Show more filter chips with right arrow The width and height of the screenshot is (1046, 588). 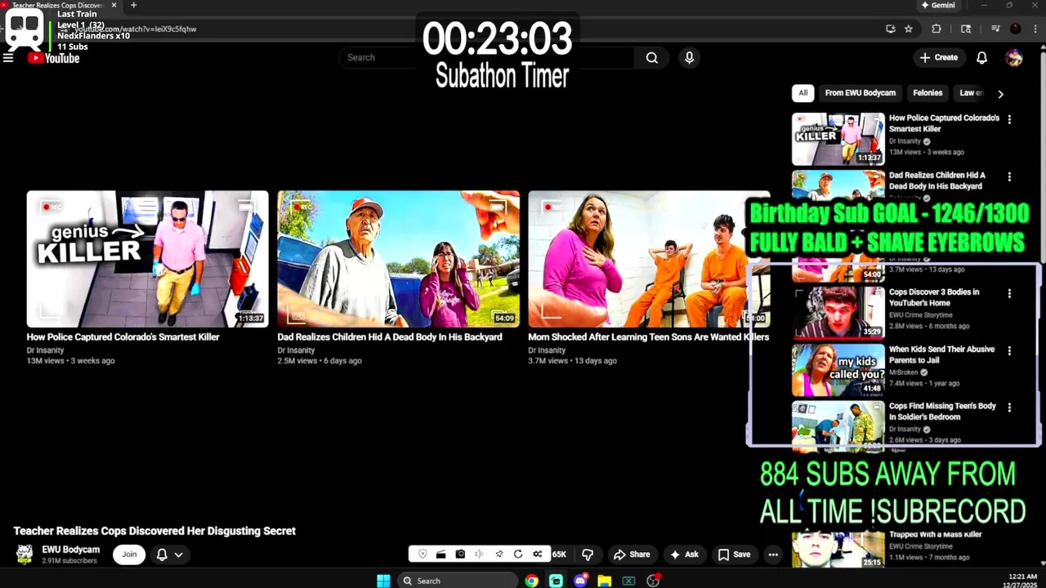(x=1000, y=94)
